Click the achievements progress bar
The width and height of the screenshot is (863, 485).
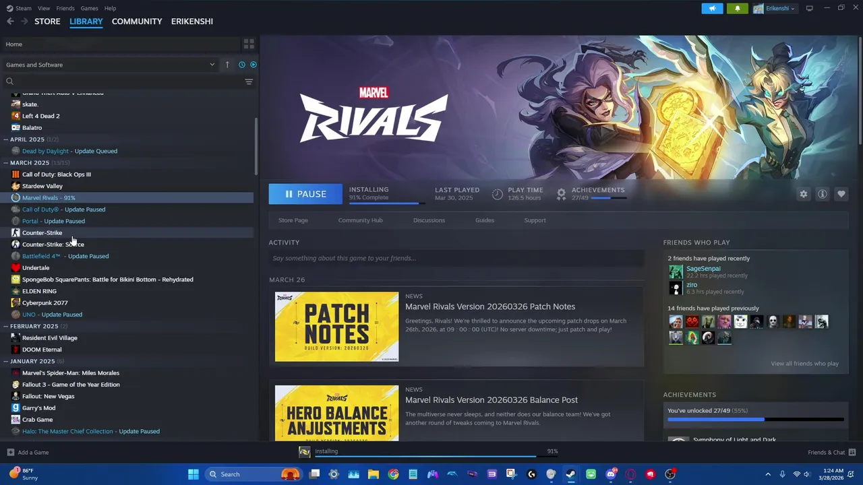[756, 420]
